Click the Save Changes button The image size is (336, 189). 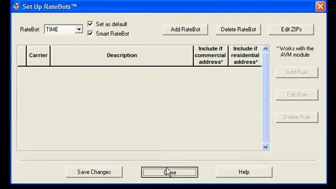pyautogui.click(x=94, y=172)
